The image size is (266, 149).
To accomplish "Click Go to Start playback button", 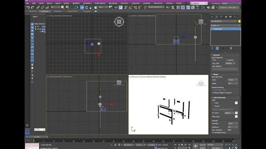I will point(175,145).
